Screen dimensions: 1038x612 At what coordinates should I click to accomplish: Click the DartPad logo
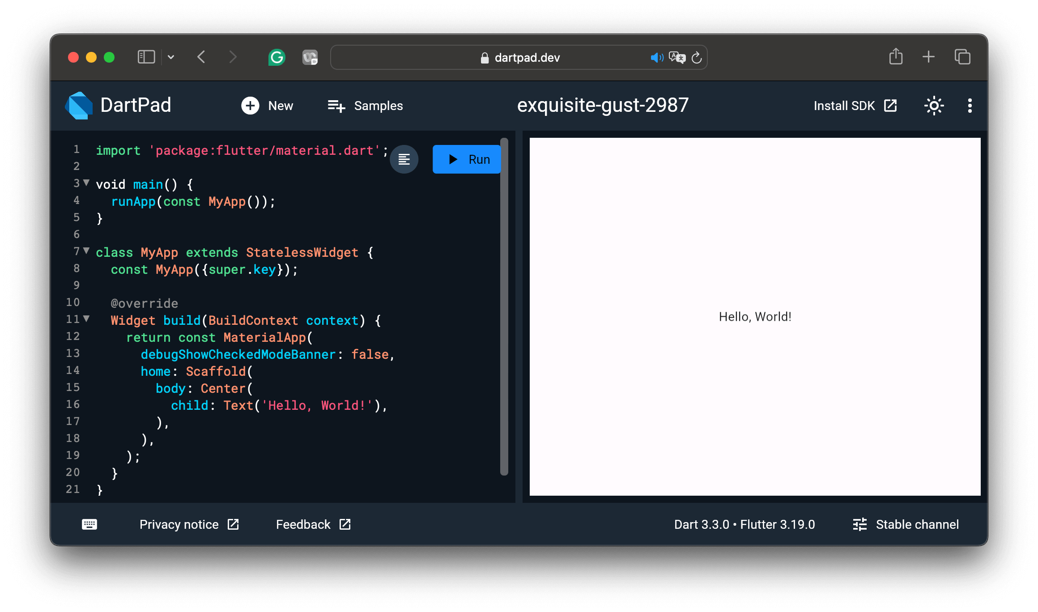(x=79, y=105)
